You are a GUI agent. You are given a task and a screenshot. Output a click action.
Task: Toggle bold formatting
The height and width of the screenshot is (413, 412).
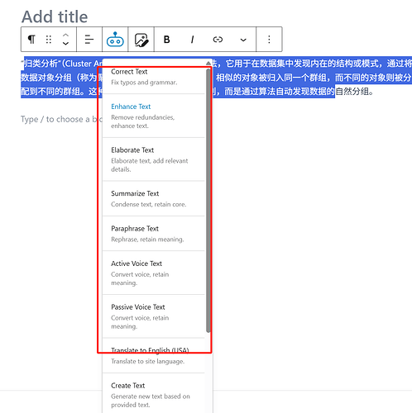pyautogui.click(x=166, y=40)
